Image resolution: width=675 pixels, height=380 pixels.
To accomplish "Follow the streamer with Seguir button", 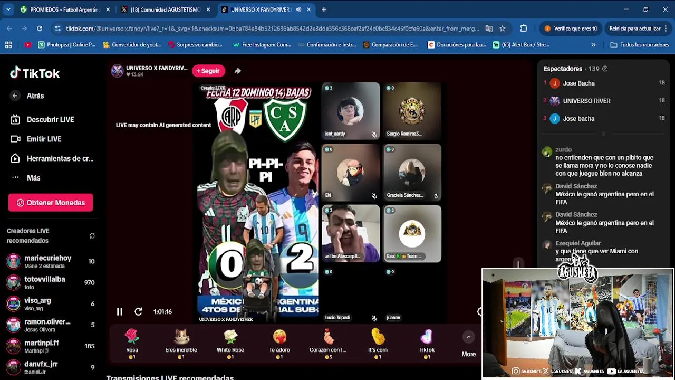I will 208,71.
